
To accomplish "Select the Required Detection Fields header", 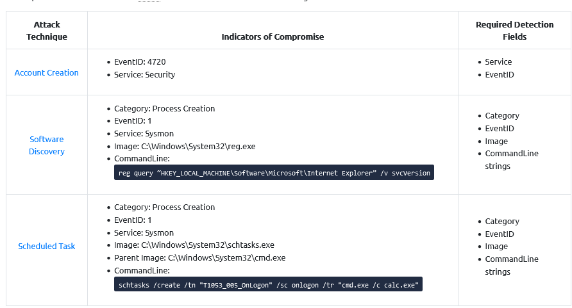I will click(x=514, y=31).
